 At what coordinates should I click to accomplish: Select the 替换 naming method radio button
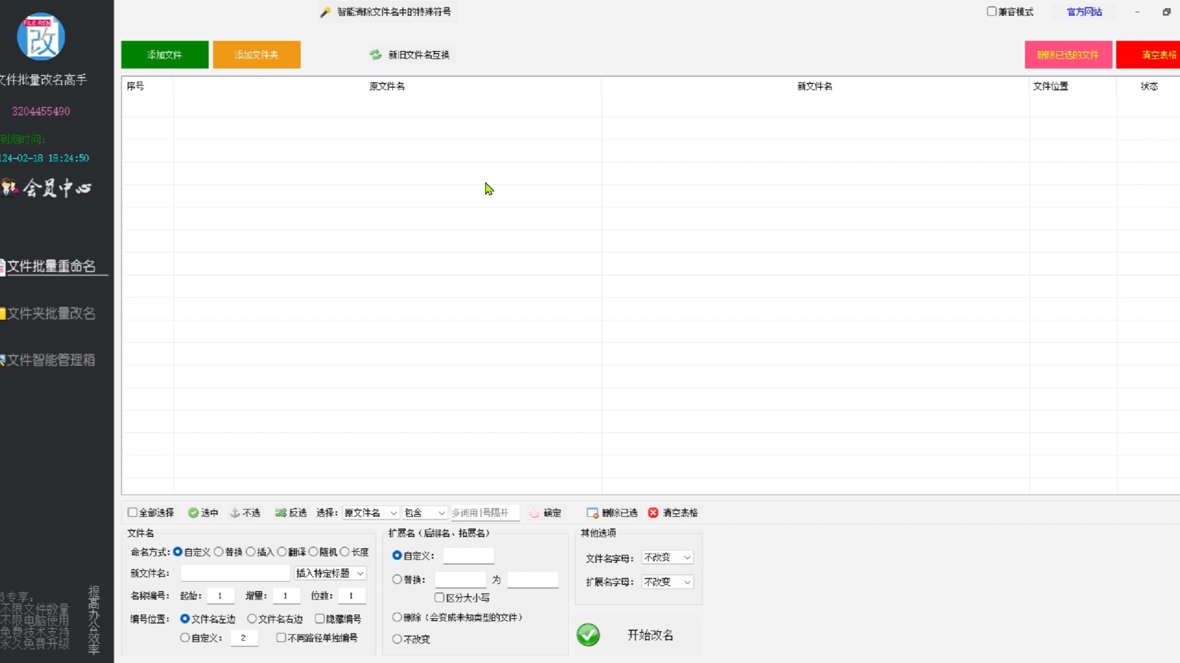point(218,552)
